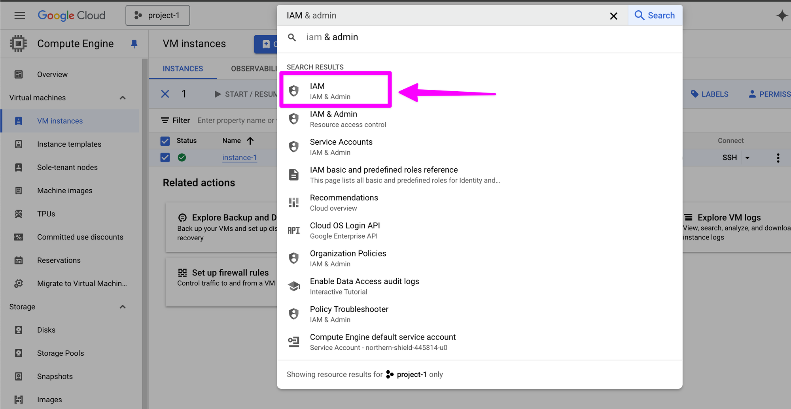Clear the instance selection with the X

pyautogui.click(x=165, y=94)
